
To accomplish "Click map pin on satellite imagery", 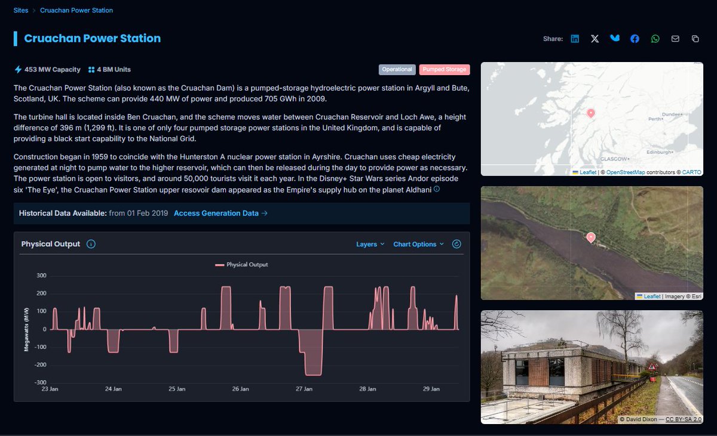I will pos(591,237).
